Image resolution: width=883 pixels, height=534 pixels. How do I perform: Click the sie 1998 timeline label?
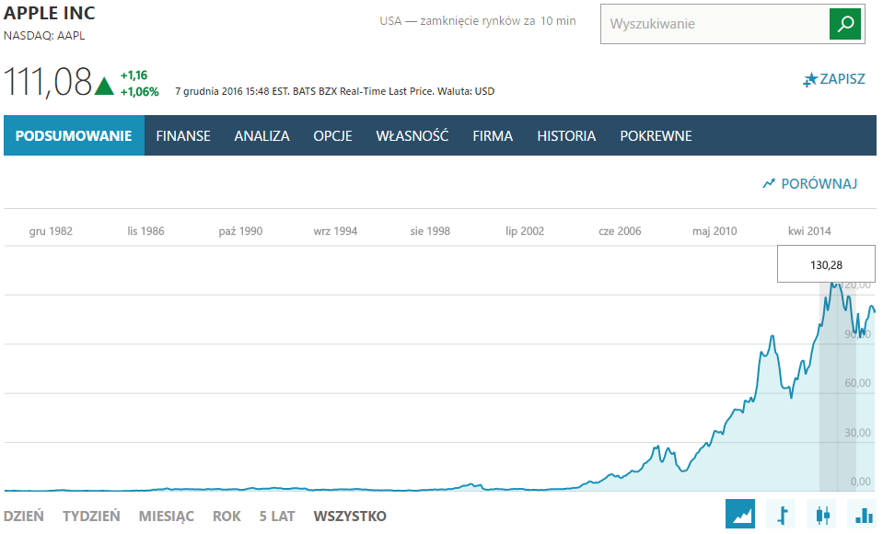pyautogui.click(x=430, y=231)
